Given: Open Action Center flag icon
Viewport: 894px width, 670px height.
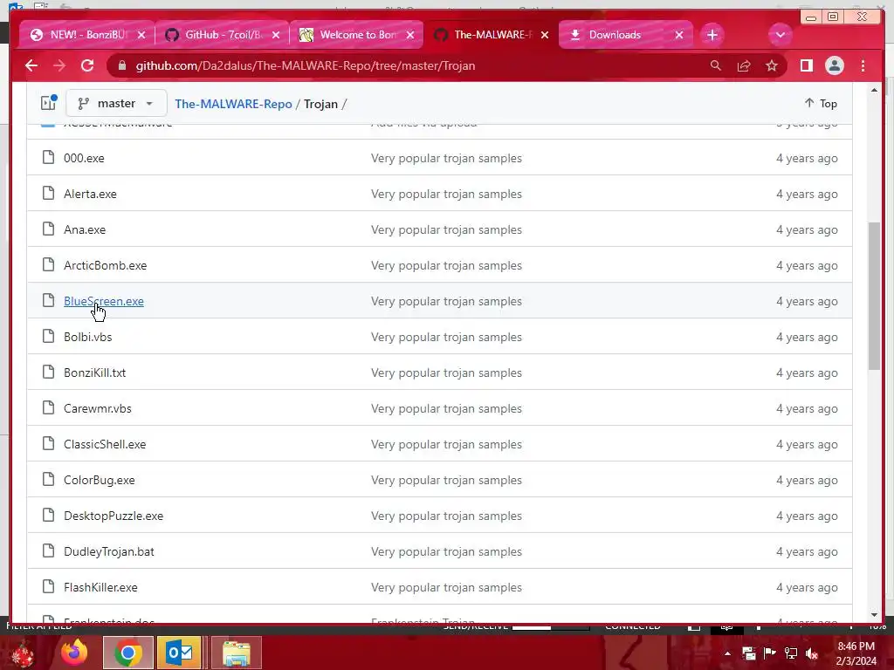Looking at the screenshot, I should coord(770,653).
